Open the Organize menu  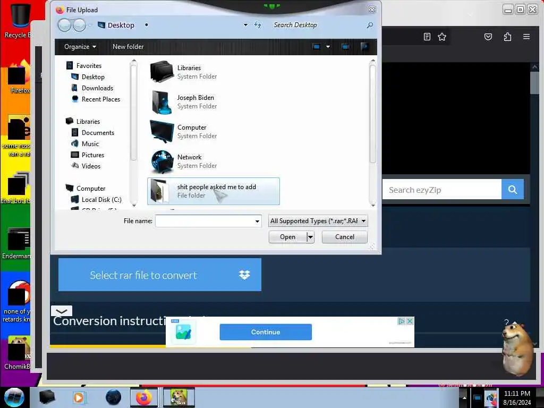[x=80, y=47]
